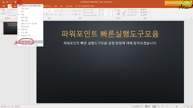Click the increase list level icon
Screen dimensions: 193x108
[x=77, y=11]
